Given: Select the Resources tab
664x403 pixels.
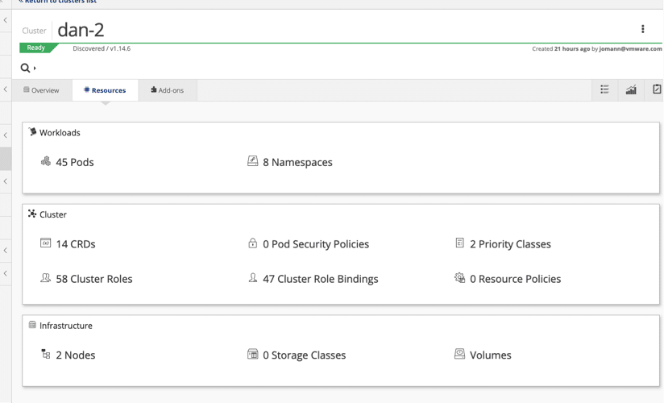Looking at the screenshot, I should 105,90.
